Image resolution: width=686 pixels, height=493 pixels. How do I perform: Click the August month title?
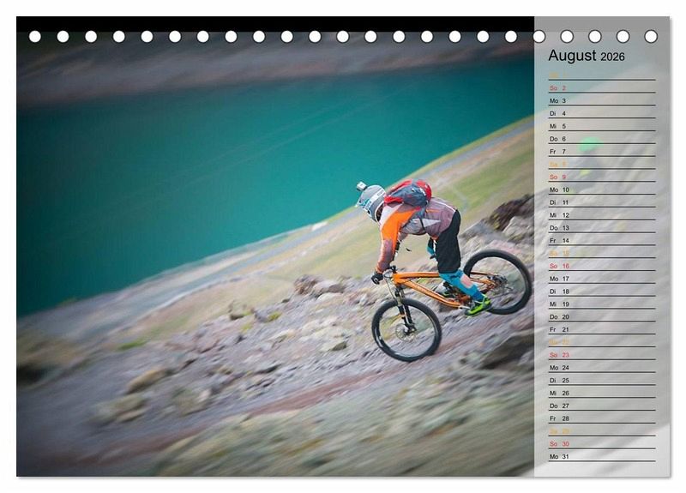point(572,56)
